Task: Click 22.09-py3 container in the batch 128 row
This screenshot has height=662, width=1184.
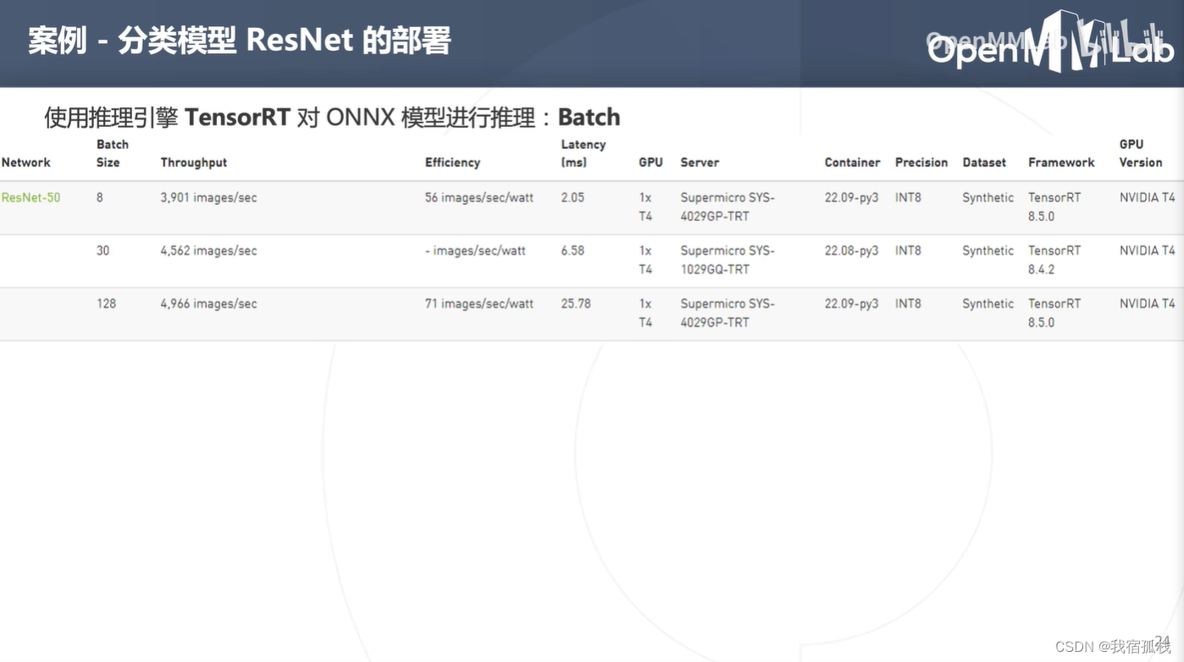Action: pyautogui.click(x=851, y=304)
